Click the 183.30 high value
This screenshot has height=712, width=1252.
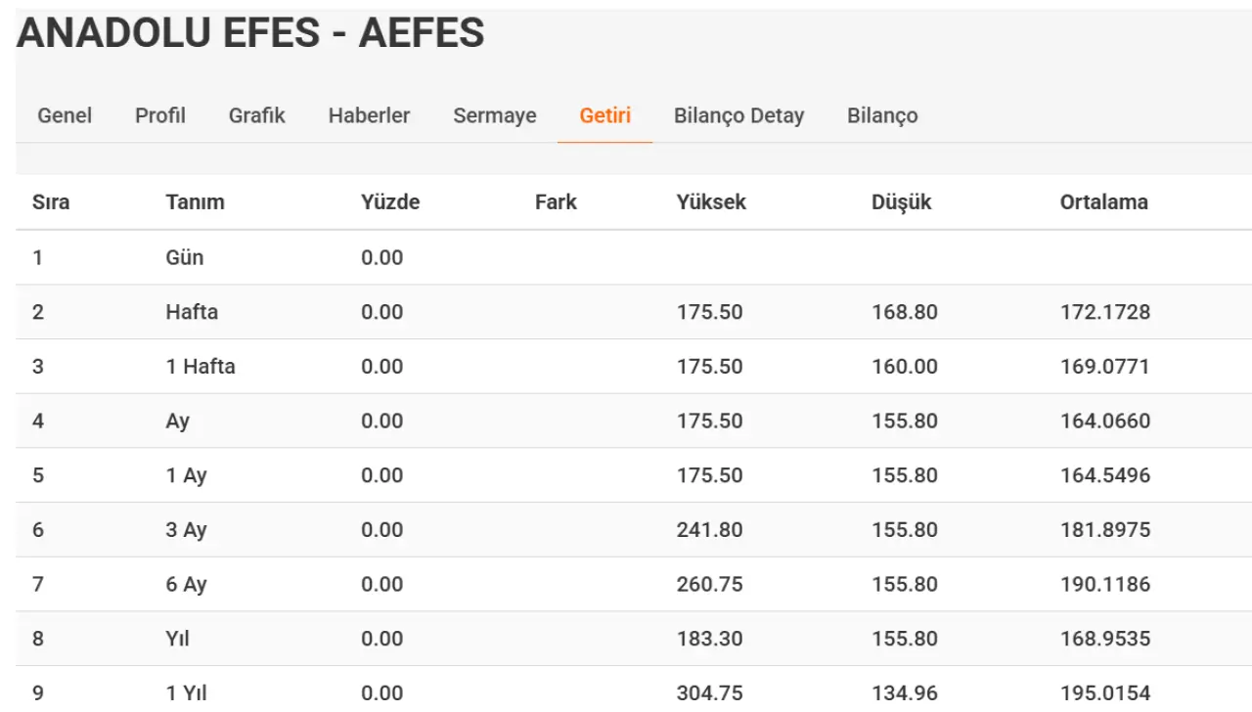tap(710, 639)
